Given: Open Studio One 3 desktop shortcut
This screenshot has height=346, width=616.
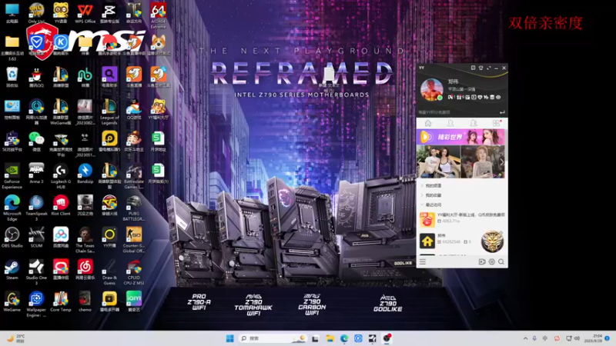Looking at the screenshot, I should pos(36,272).
